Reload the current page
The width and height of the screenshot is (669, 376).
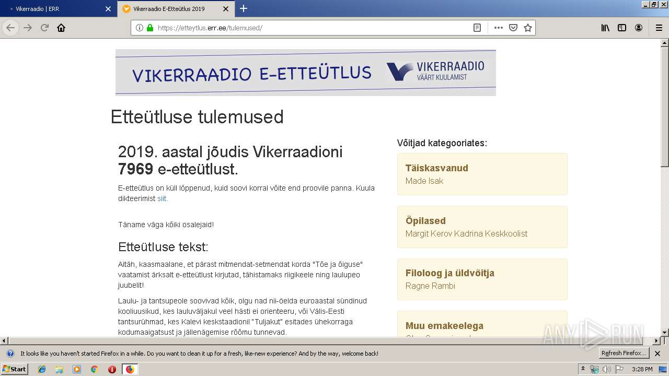pyautogui.click(x=44, y=28)
